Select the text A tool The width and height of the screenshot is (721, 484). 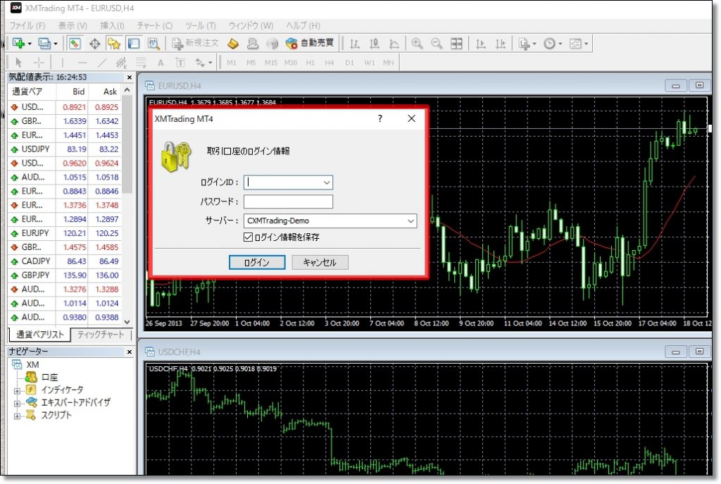point(161,63)
